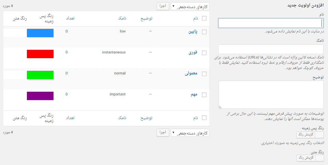This screenshot has width=328, height=165.
Task: Sort by توضیح column in footer
Action: click(146, 118)
